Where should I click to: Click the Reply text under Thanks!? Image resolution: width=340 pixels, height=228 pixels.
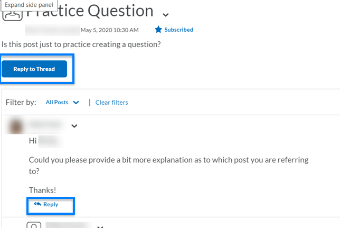[51, 204]
